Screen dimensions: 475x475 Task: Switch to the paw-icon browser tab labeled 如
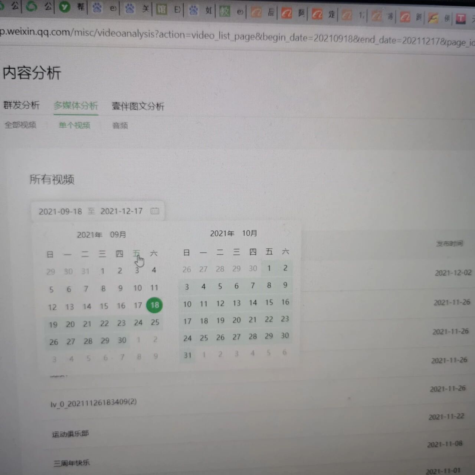click(x=201, y=10)
